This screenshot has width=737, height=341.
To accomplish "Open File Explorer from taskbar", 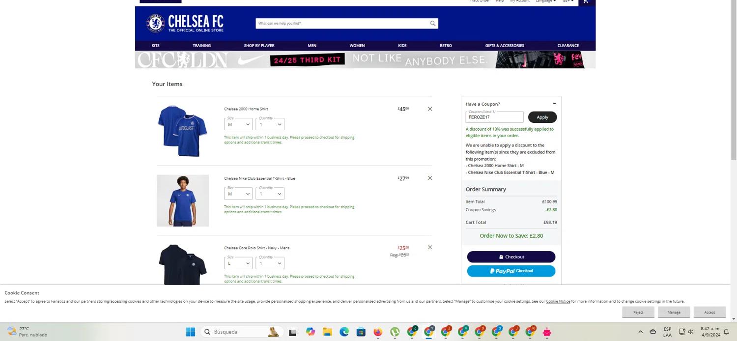I will click(327, 332).
